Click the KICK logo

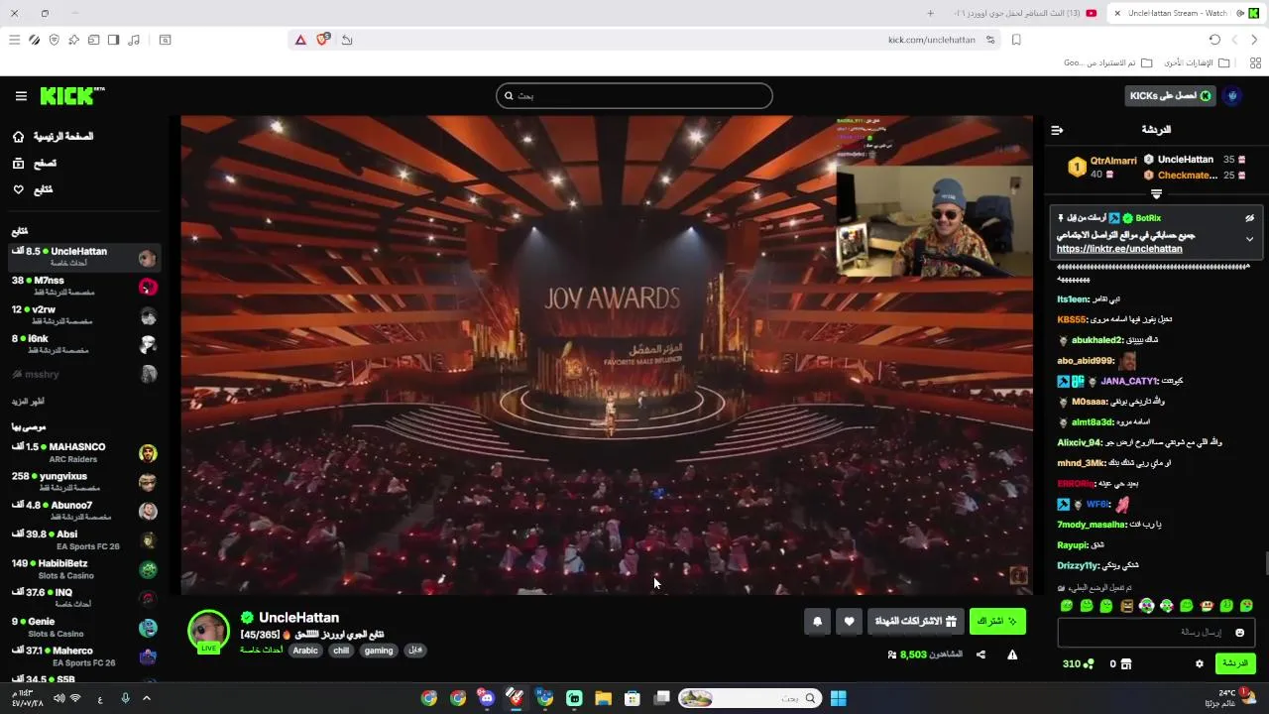tap(71, 96)
